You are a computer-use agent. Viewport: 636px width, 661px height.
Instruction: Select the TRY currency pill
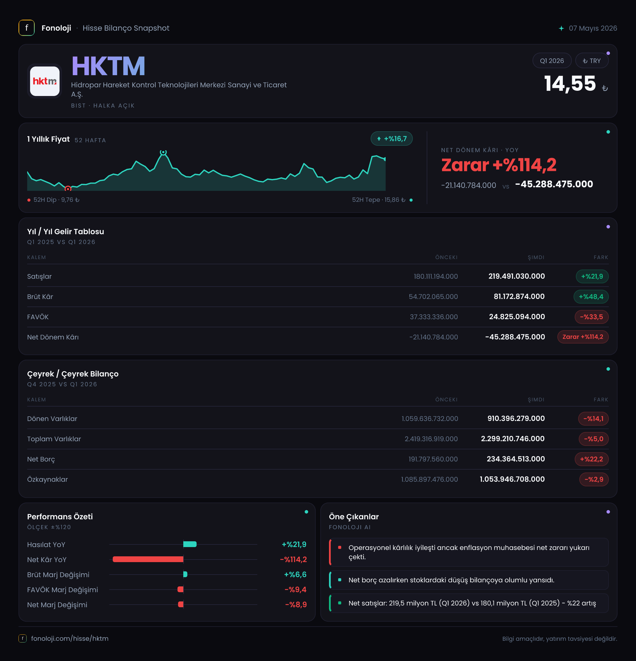591,61
